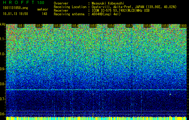Click the tall yellow signal spike near 1855
The image size is (189, 120).
93,115
